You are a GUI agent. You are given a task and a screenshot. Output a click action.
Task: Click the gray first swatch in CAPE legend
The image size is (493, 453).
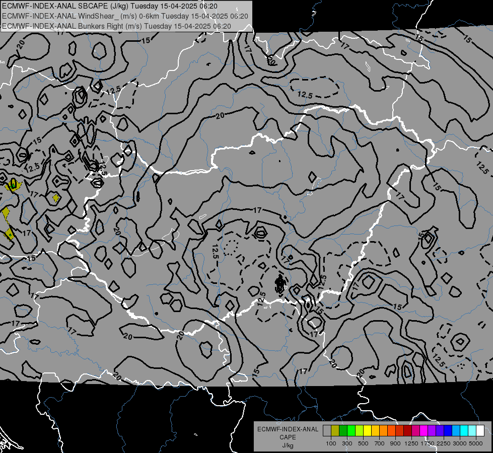click(x=327, y=431)
